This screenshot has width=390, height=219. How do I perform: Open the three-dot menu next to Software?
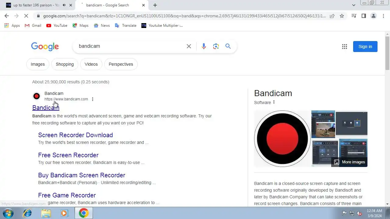click(274, 102)
